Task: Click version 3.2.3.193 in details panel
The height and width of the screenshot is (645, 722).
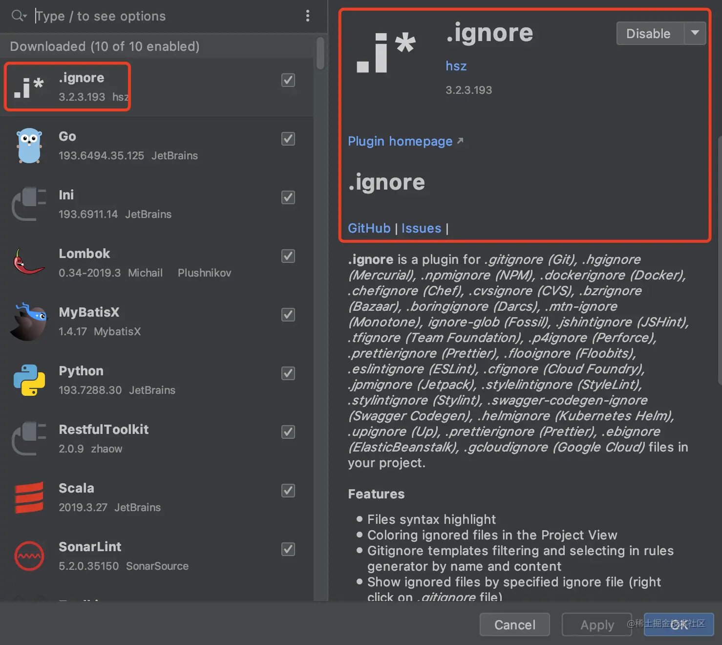Action: (468, 90)
